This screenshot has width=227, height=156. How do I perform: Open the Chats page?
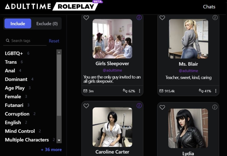(209, 7)
